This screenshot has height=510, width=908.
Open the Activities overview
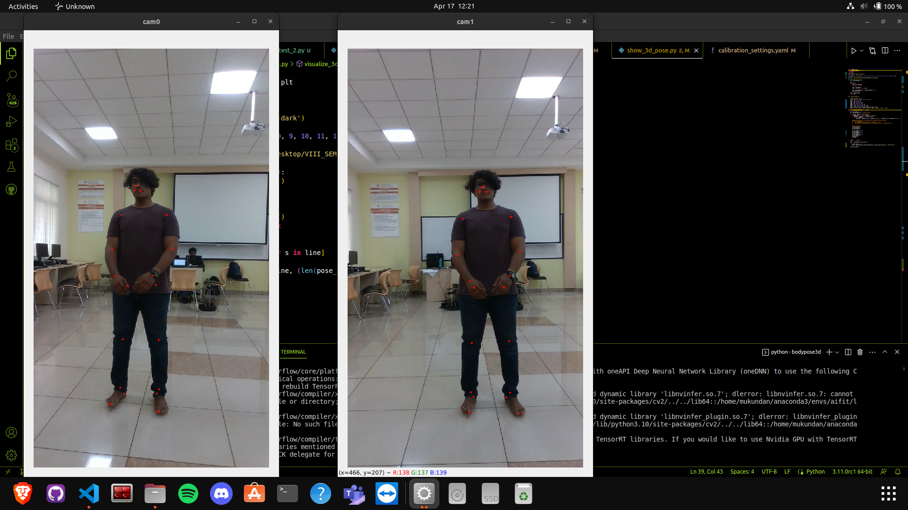(23, 6)
